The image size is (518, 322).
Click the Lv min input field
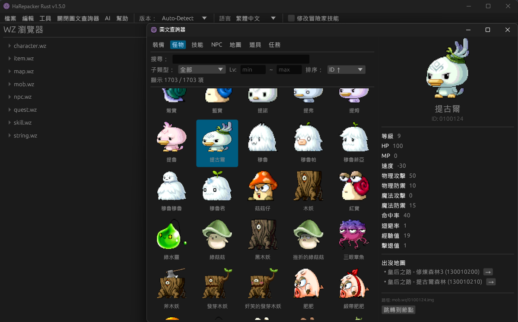(x=253, y=69)
